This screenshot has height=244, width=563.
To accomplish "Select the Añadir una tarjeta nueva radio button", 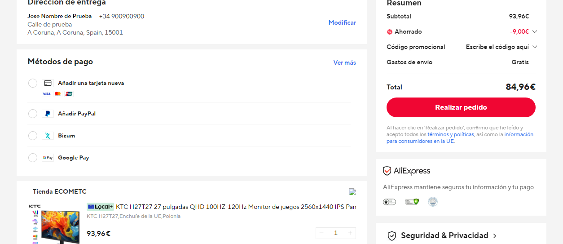I will 33,83.
